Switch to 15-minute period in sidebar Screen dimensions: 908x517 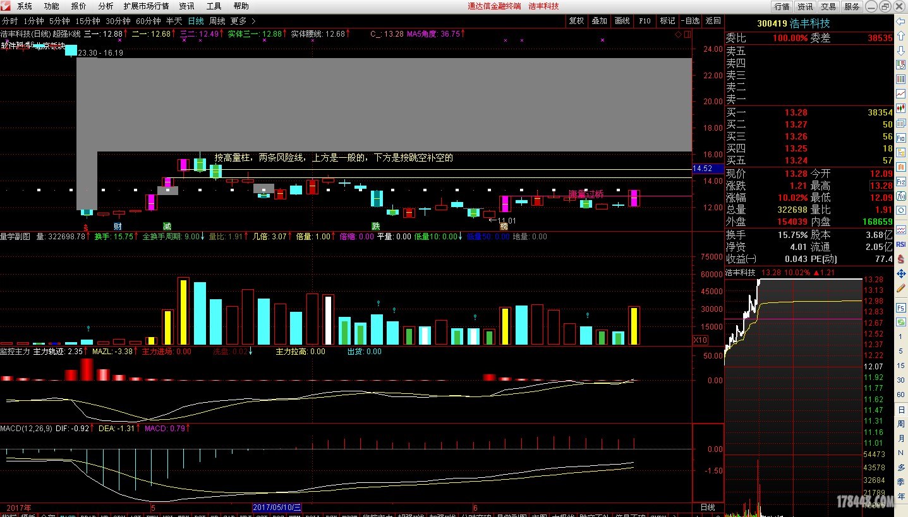pos(901,365)
